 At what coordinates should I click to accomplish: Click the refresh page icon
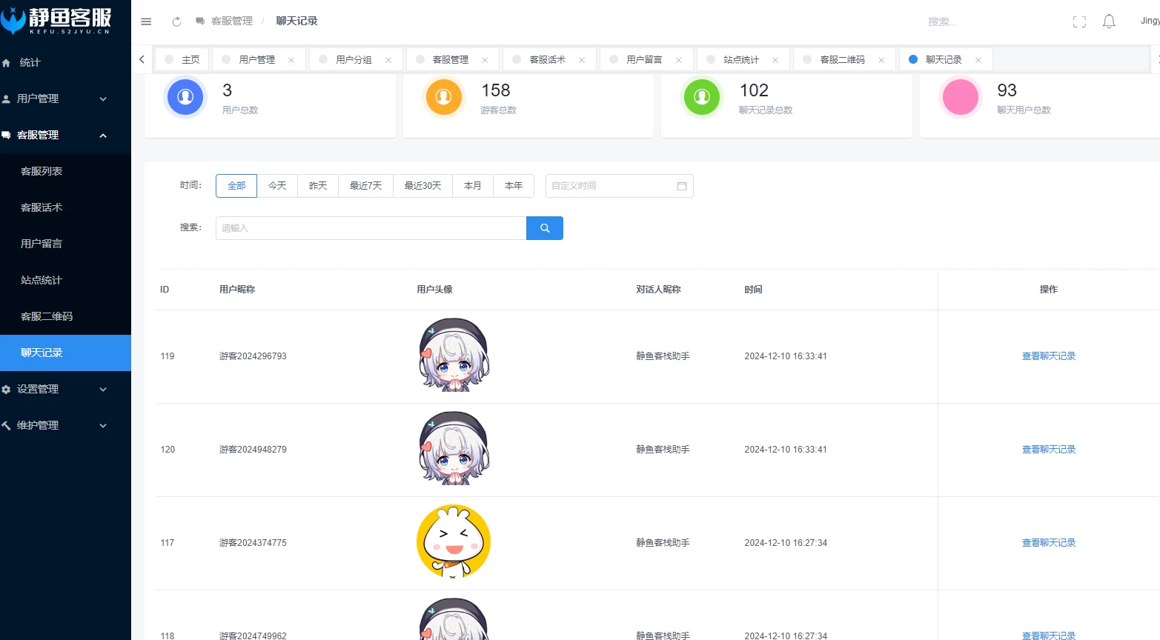point(176,21)
